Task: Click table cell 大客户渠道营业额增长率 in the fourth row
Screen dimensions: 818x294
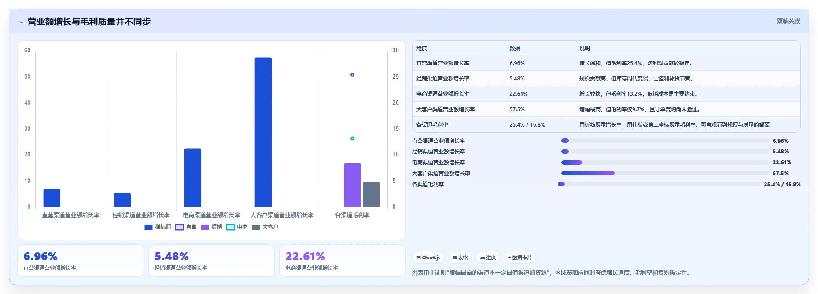Action: click(446, 109)
